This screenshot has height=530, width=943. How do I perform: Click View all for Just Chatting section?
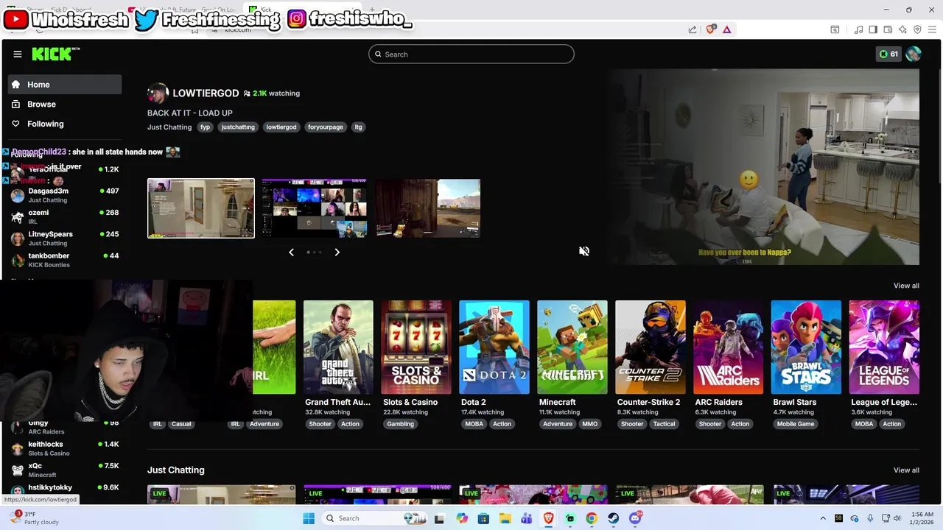(906, 470)
